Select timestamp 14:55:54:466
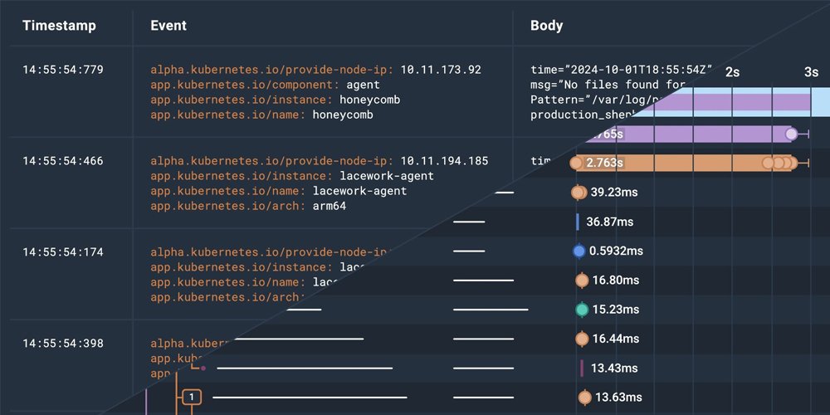The height and width of the screenshot is (415, 830). click(x=63, y=161)
